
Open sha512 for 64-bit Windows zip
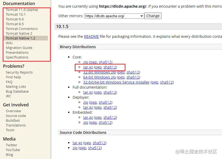[133, 77]
